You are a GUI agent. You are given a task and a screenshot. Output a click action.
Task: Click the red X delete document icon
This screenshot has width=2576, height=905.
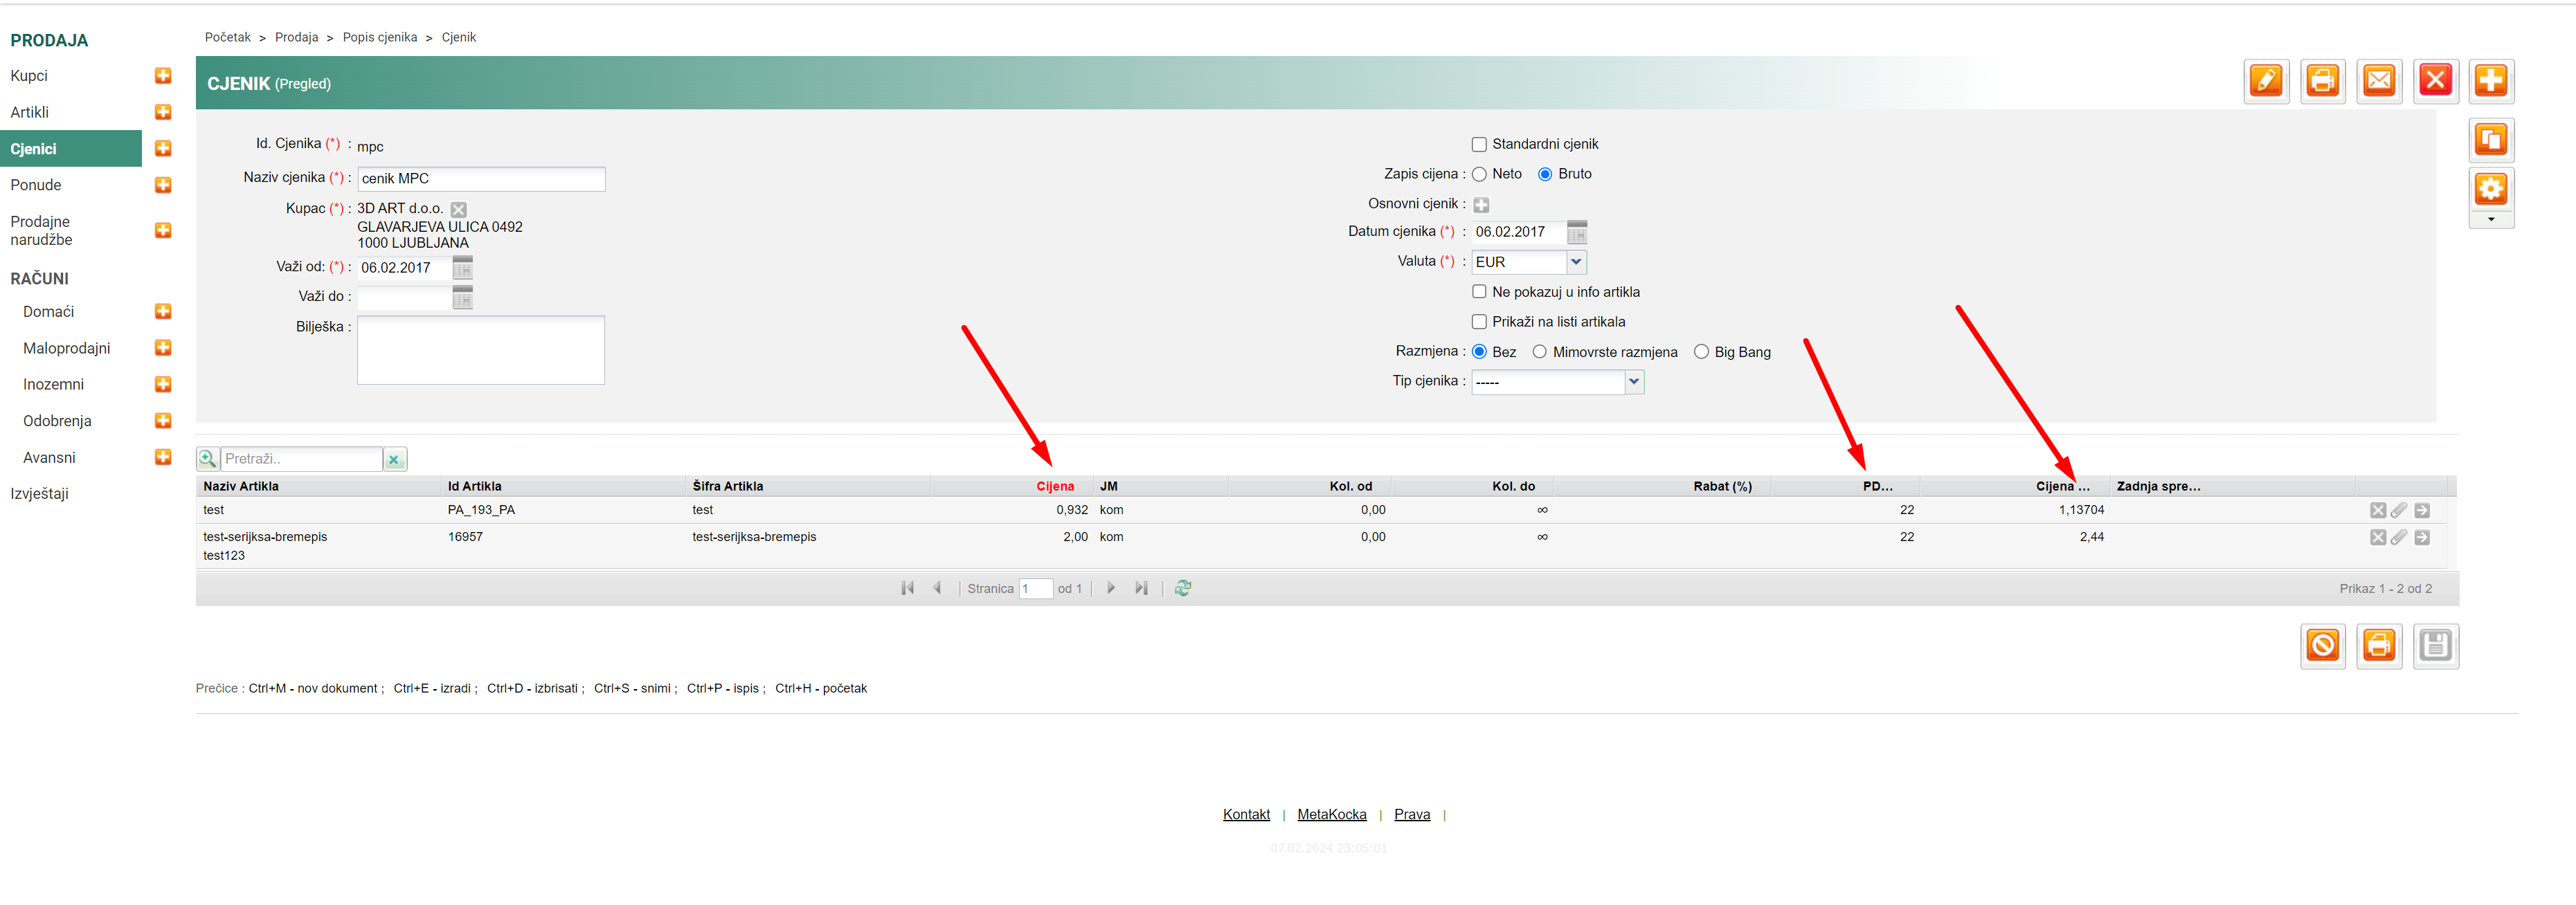[2435, 80]
